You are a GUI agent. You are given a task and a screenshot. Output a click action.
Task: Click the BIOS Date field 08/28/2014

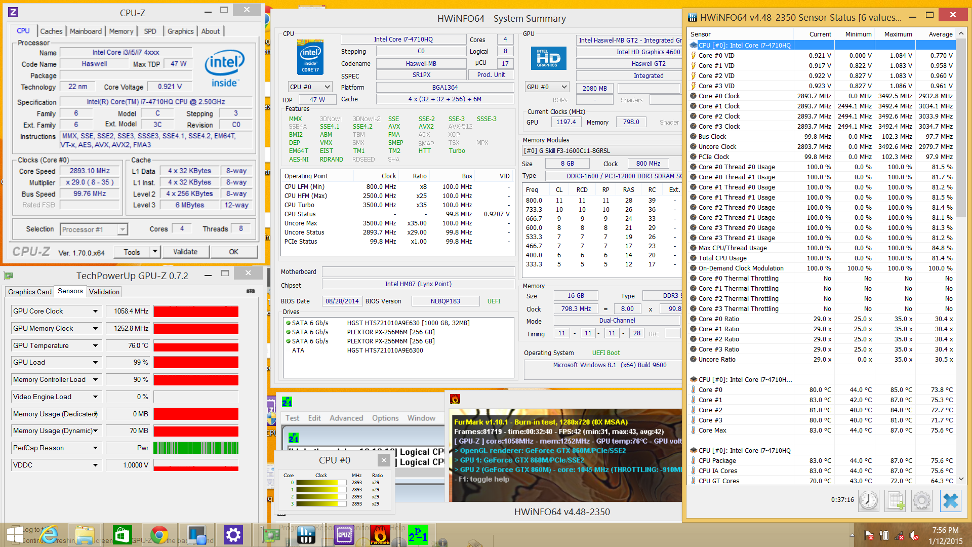(x=342, y=301)
